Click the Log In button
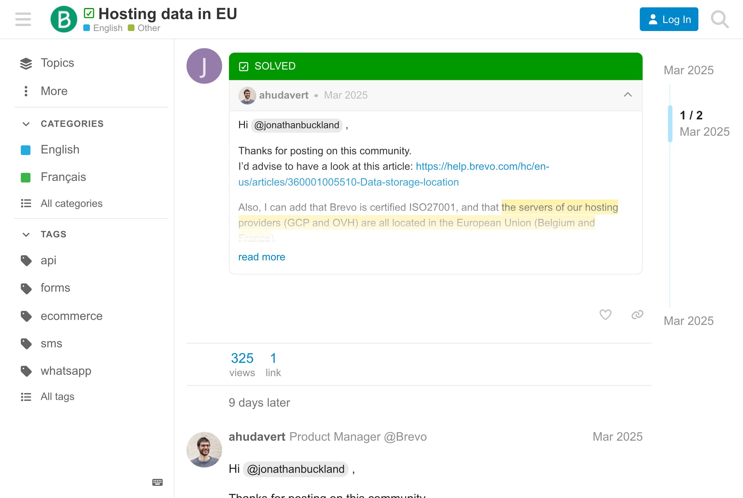The height and width of the screenshot is (498, 743). click(x=669, y=19)
